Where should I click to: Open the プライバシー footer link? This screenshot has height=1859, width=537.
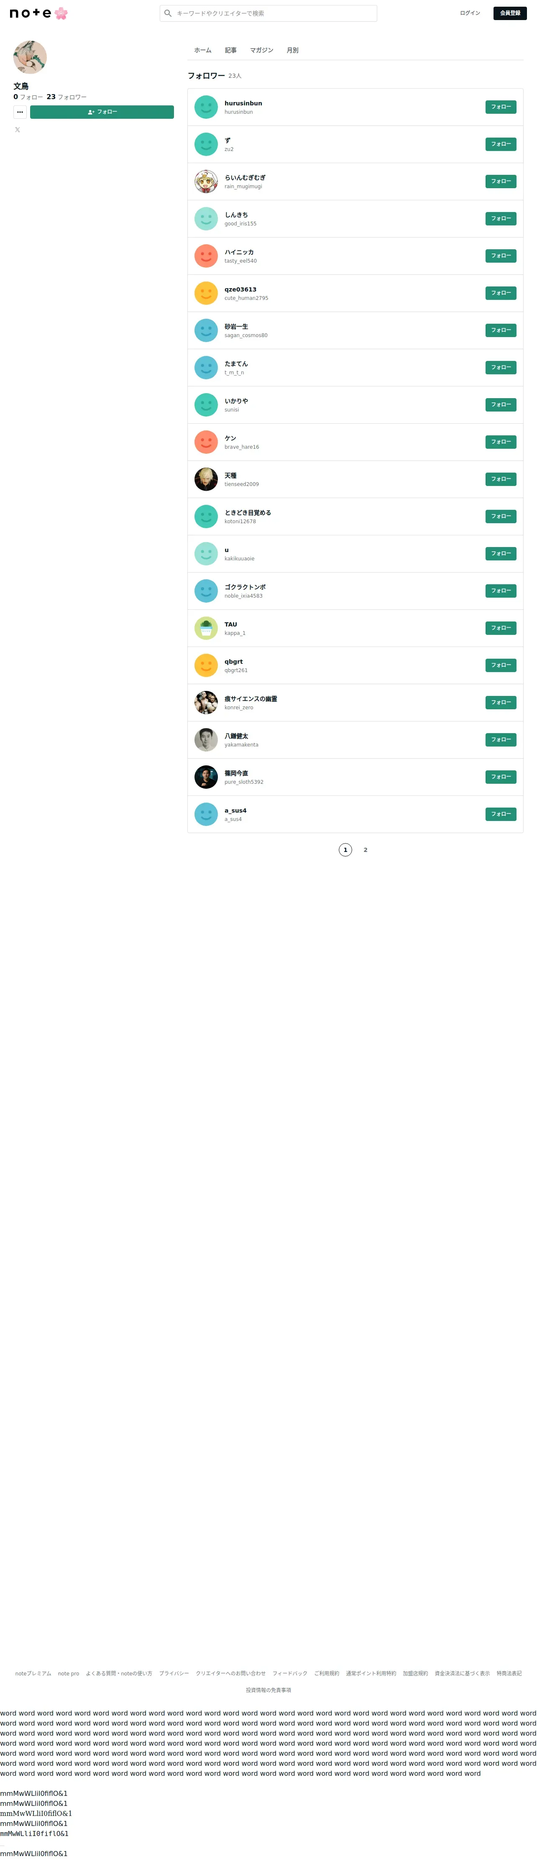(174, 1674)
